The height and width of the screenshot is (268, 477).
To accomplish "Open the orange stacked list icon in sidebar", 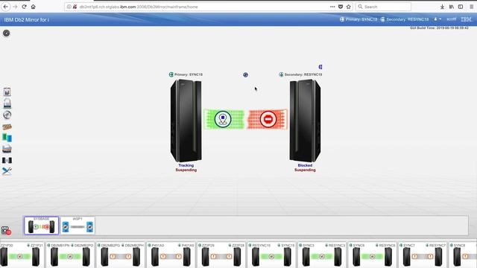I will coord(7,127).
